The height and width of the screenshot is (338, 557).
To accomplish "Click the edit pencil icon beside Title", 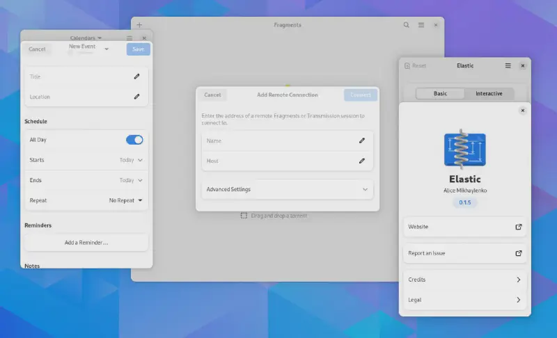I will coord(137,77).
